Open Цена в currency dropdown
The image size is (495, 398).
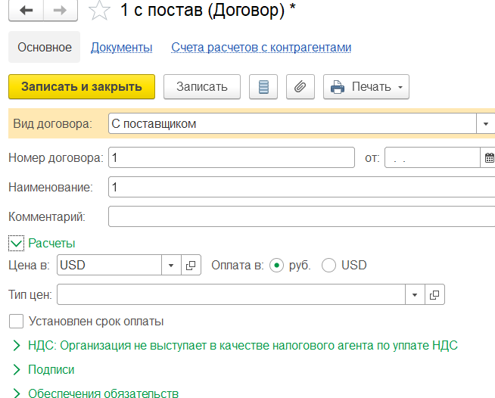tap(171, 265)
